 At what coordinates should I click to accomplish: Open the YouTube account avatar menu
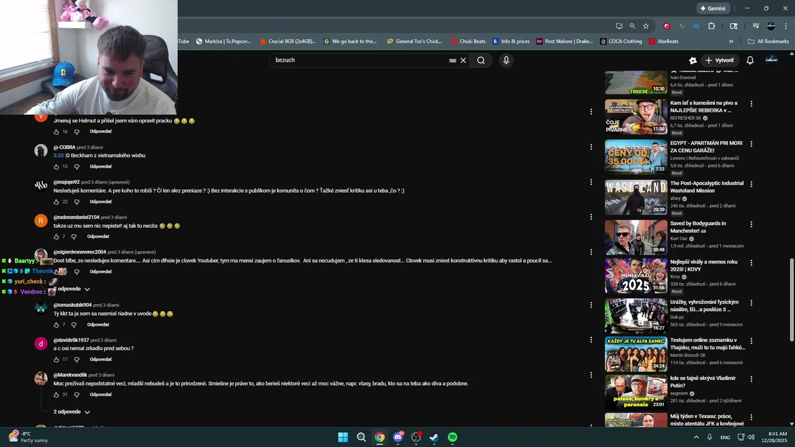(771, 60)
